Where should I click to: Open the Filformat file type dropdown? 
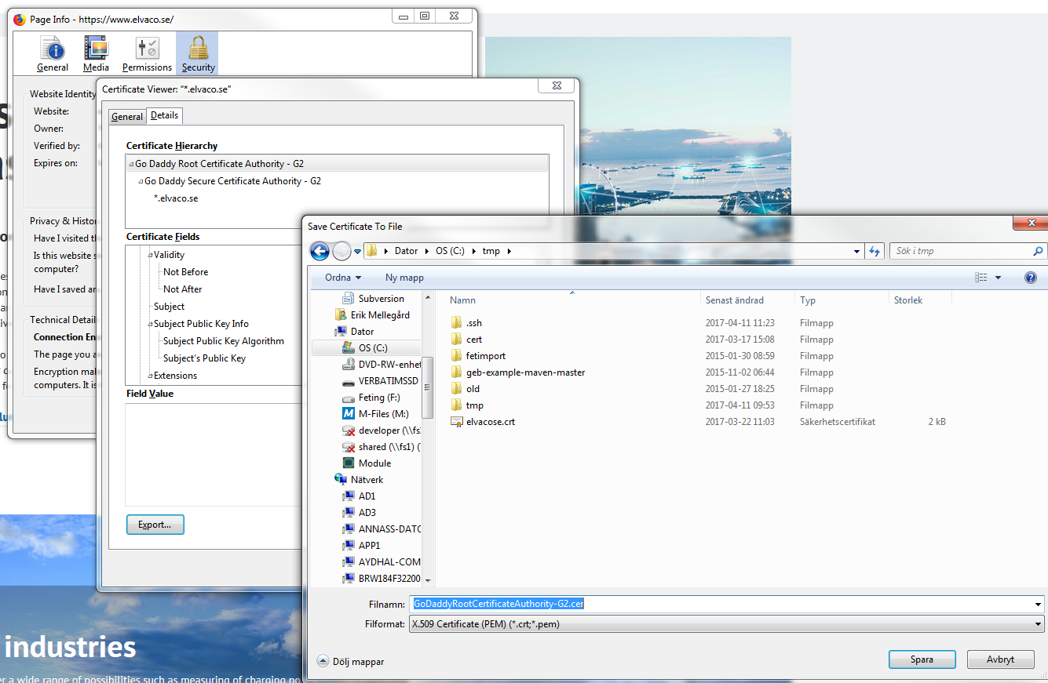pos(727,624)
